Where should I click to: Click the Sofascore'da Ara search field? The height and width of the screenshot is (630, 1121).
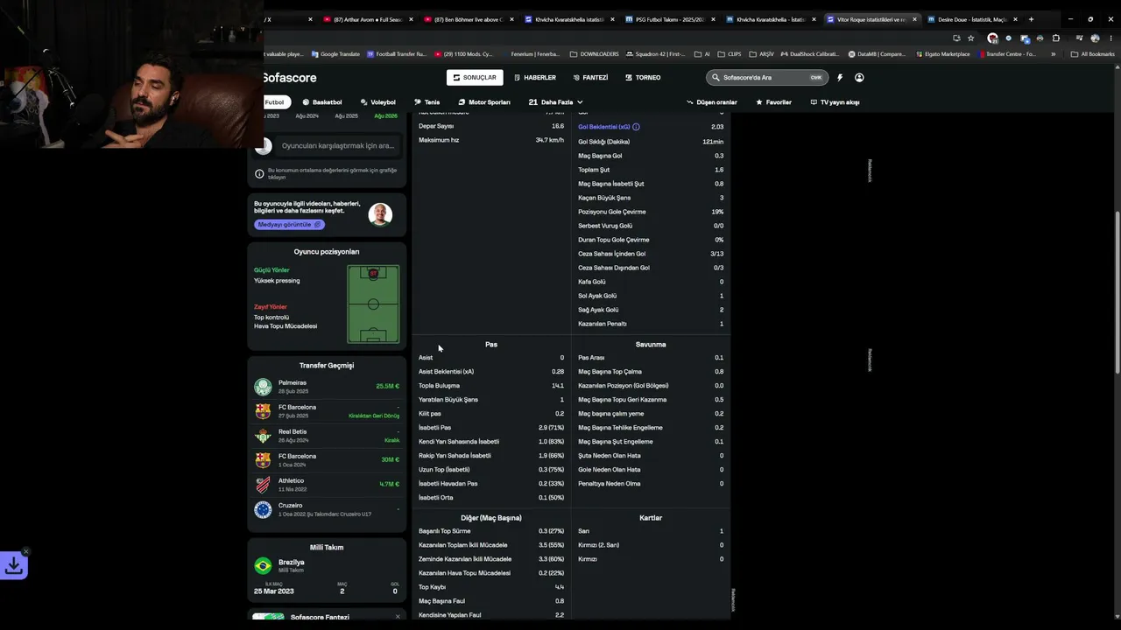pyautogui.click(x=767, y=78)
